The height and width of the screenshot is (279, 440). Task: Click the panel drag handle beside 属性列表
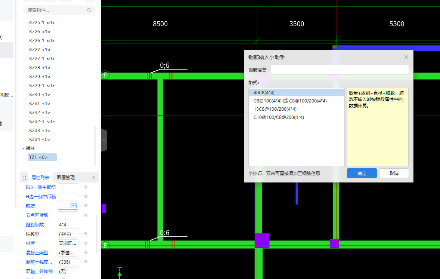click(25, 177)
